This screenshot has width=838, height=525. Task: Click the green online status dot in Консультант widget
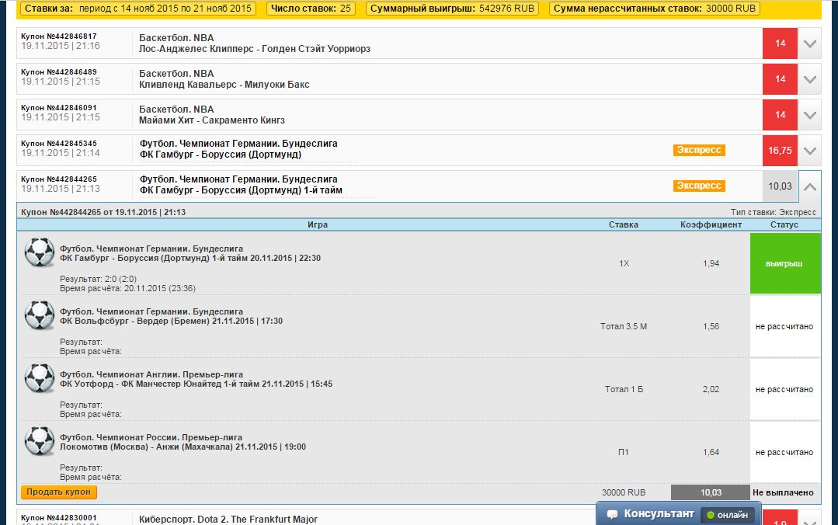coord(711,515)
